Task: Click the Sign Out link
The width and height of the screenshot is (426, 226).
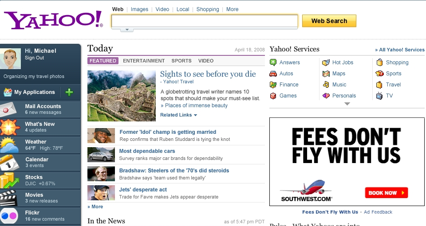Action: (x=34, y=58)
